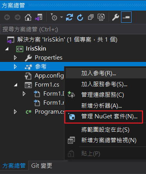Image resolution: width=146 pixels, height=174 pixels.
Task: Select Program.cs file
Action: pyautogui.click(x=50, y=112)
